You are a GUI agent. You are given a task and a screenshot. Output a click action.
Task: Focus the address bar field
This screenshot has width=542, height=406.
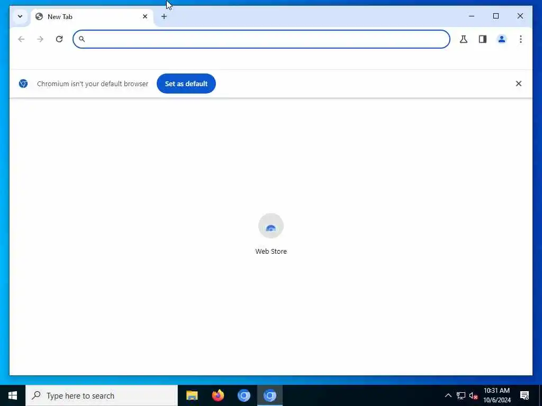[261, 39]
